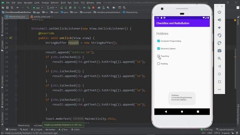Click the Search Everywhere magnifier icon
240x135 pixels.
click(x=124, y=7)
